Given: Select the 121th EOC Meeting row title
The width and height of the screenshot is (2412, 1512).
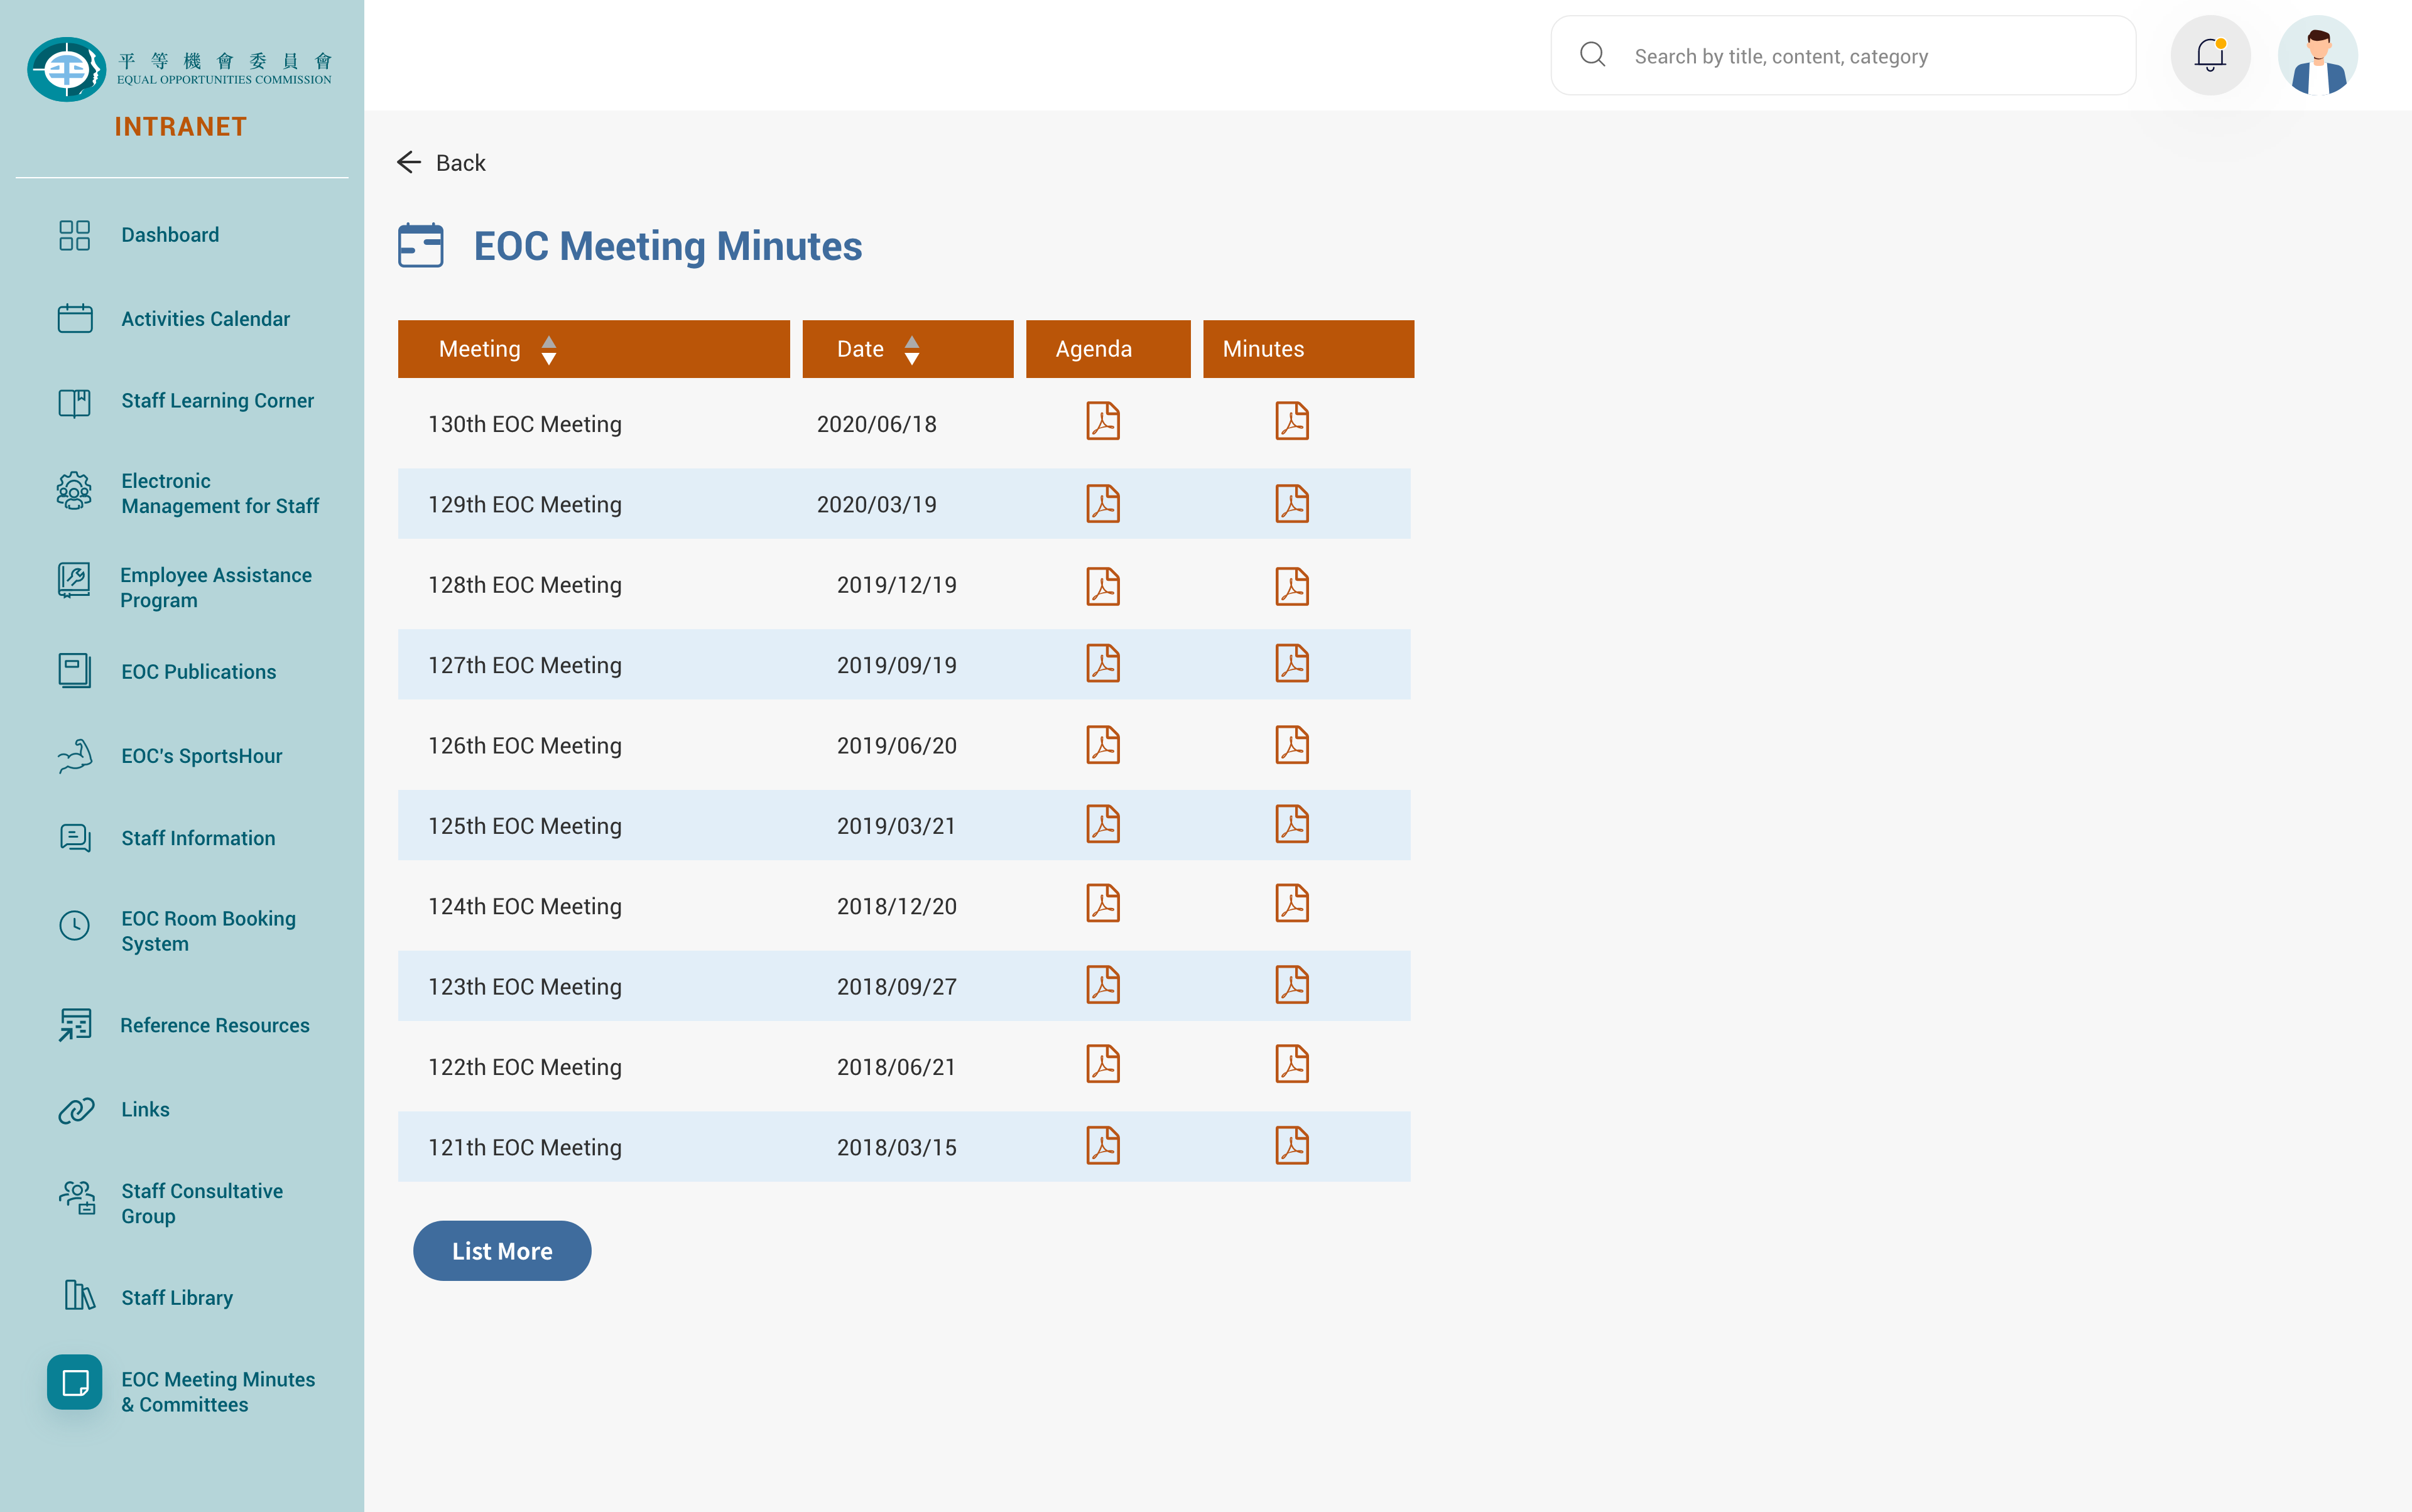Looking at the screenshot, I should point(524,1148).
